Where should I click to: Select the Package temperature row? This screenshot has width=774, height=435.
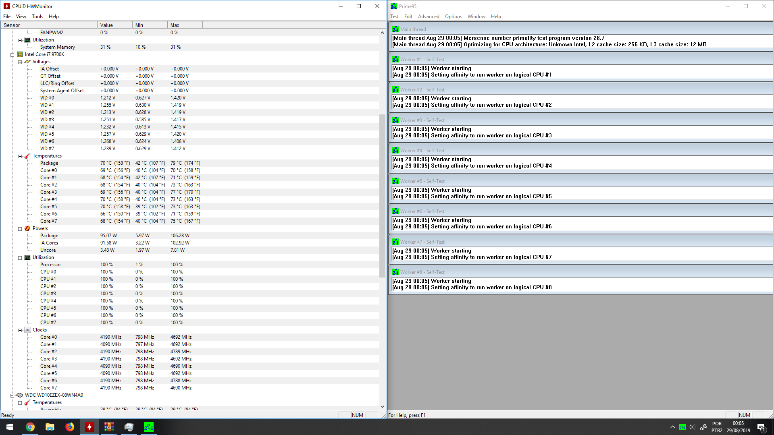click(x=189, y=163)
